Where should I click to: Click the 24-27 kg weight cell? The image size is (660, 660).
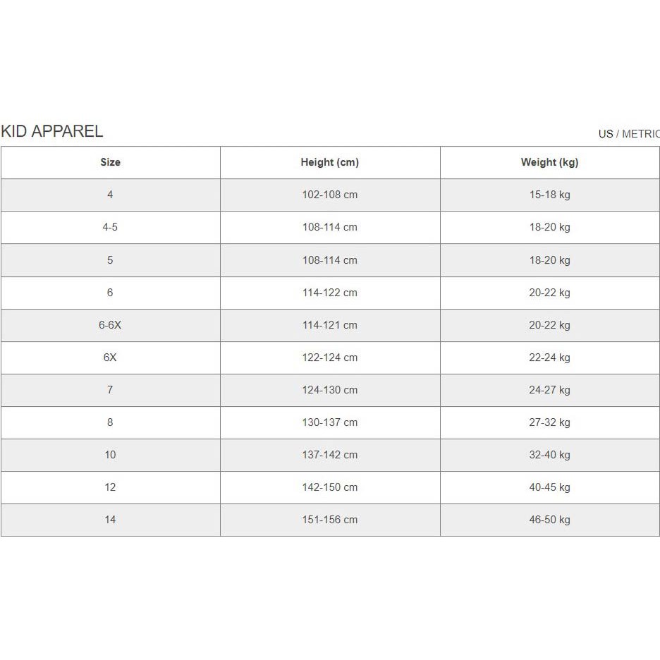549,390
